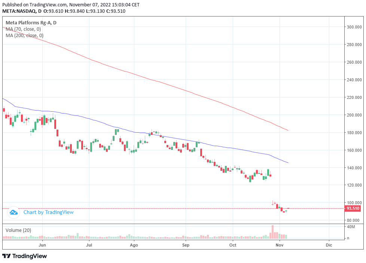
Task: Click the 120.000 price axis label
Action: 354,185
